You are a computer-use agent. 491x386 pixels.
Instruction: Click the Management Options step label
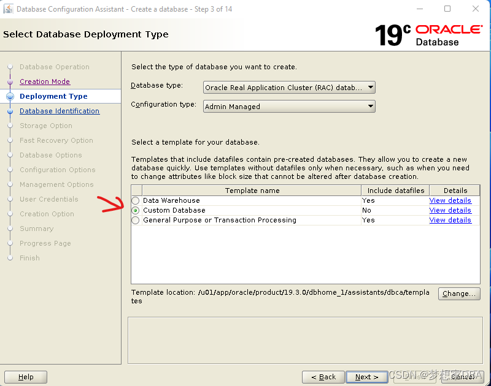[x=56, y=184]
